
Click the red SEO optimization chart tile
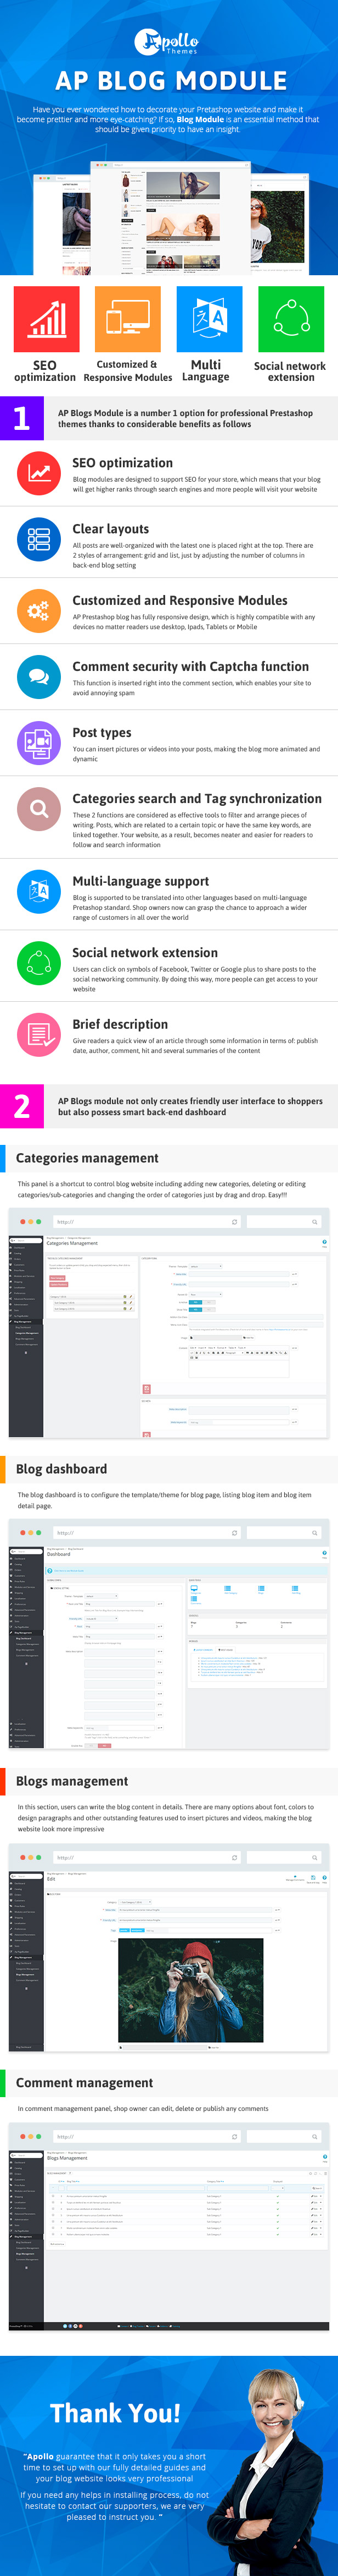47,319
